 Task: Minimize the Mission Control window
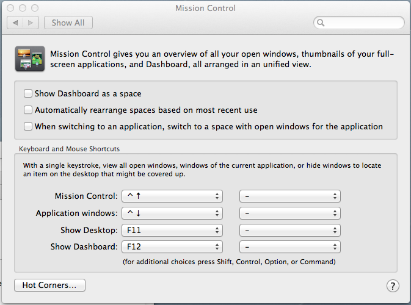(x=23, y=8)
